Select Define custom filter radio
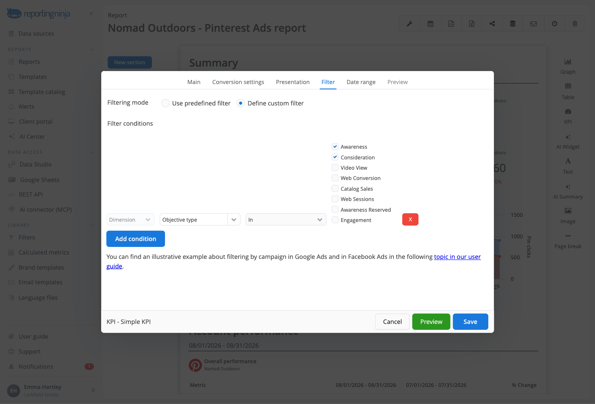This screenshot has width=595, height=404. [240, 103]
